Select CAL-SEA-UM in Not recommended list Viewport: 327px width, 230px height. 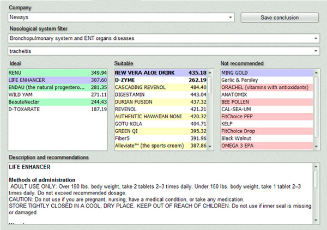(267, 109)
